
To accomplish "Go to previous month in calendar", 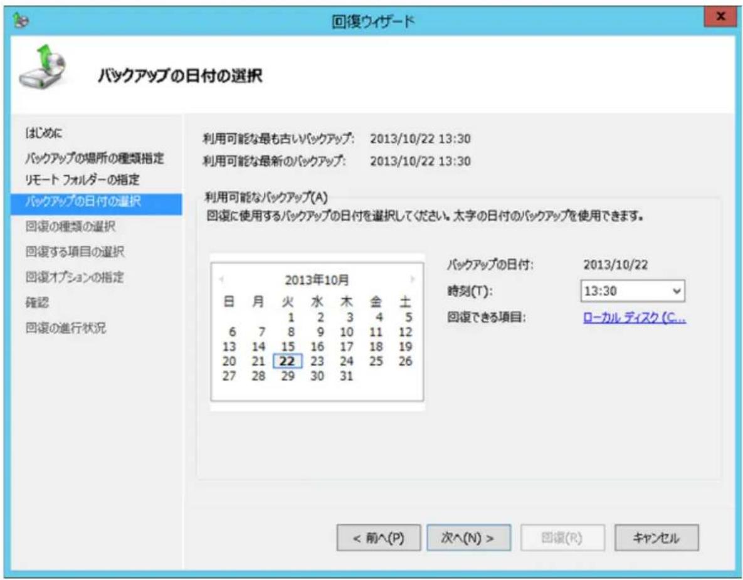I will pos(222,280).
